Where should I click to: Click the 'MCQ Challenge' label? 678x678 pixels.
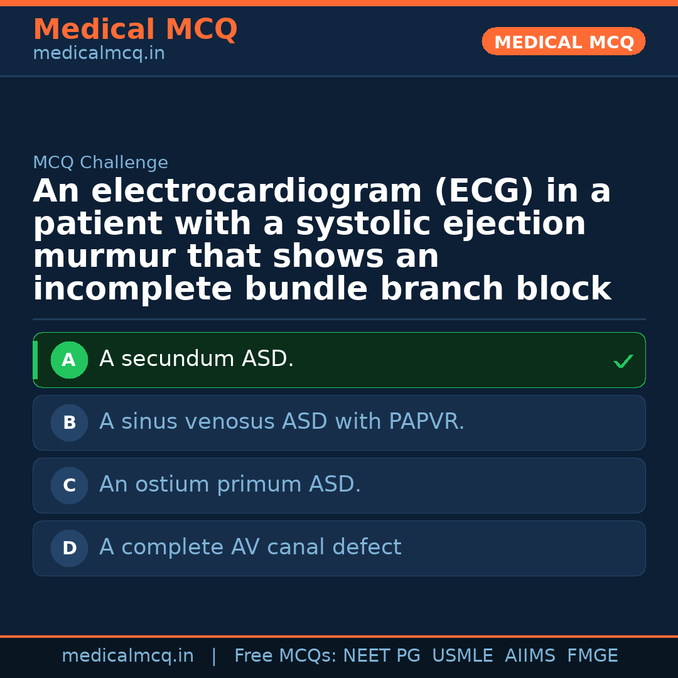[x=100, y=163]
